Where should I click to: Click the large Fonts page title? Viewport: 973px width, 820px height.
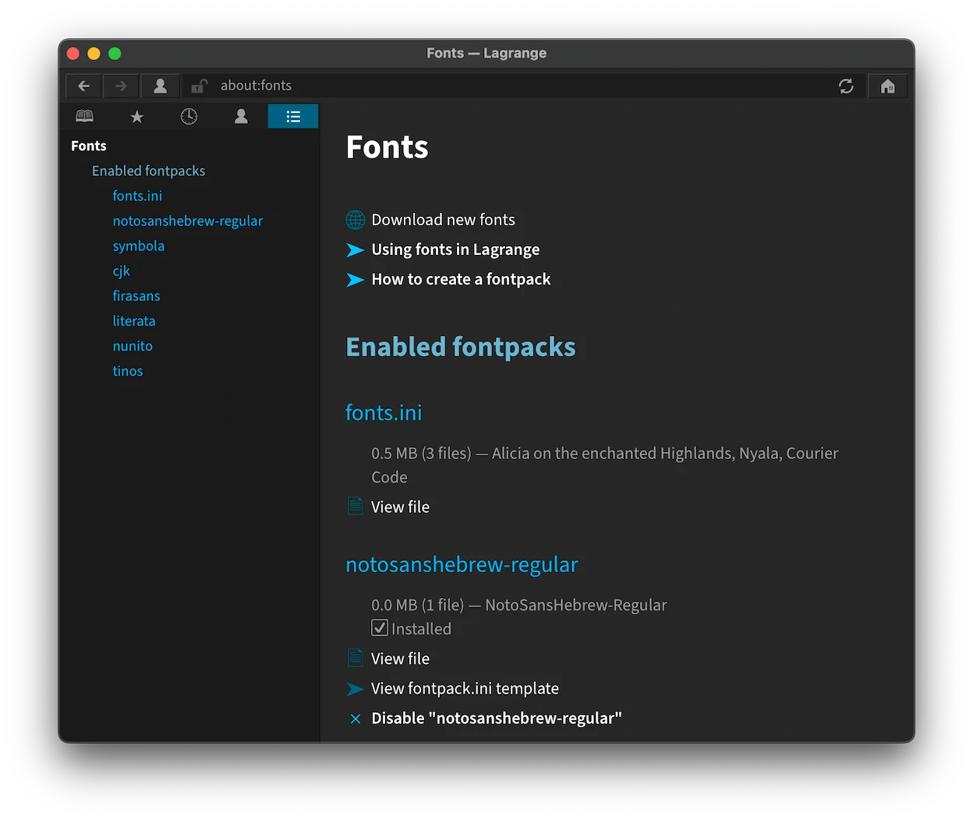point(387,147)
